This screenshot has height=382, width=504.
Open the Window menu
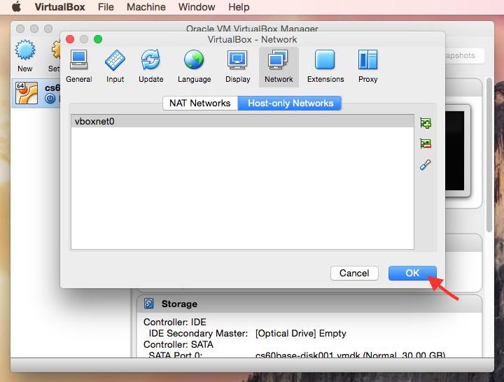197,7
